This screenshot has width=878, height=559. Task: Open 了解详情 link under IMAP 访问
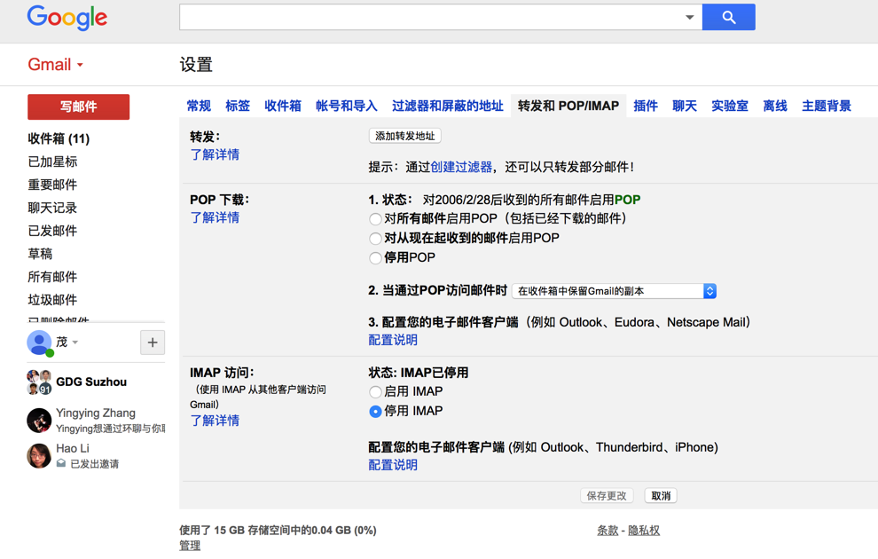[x=215, y=421]
